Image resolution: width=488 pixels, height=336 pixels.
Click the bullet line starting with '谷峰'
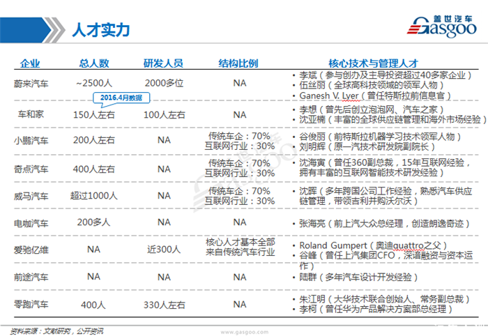pos(383,261)
